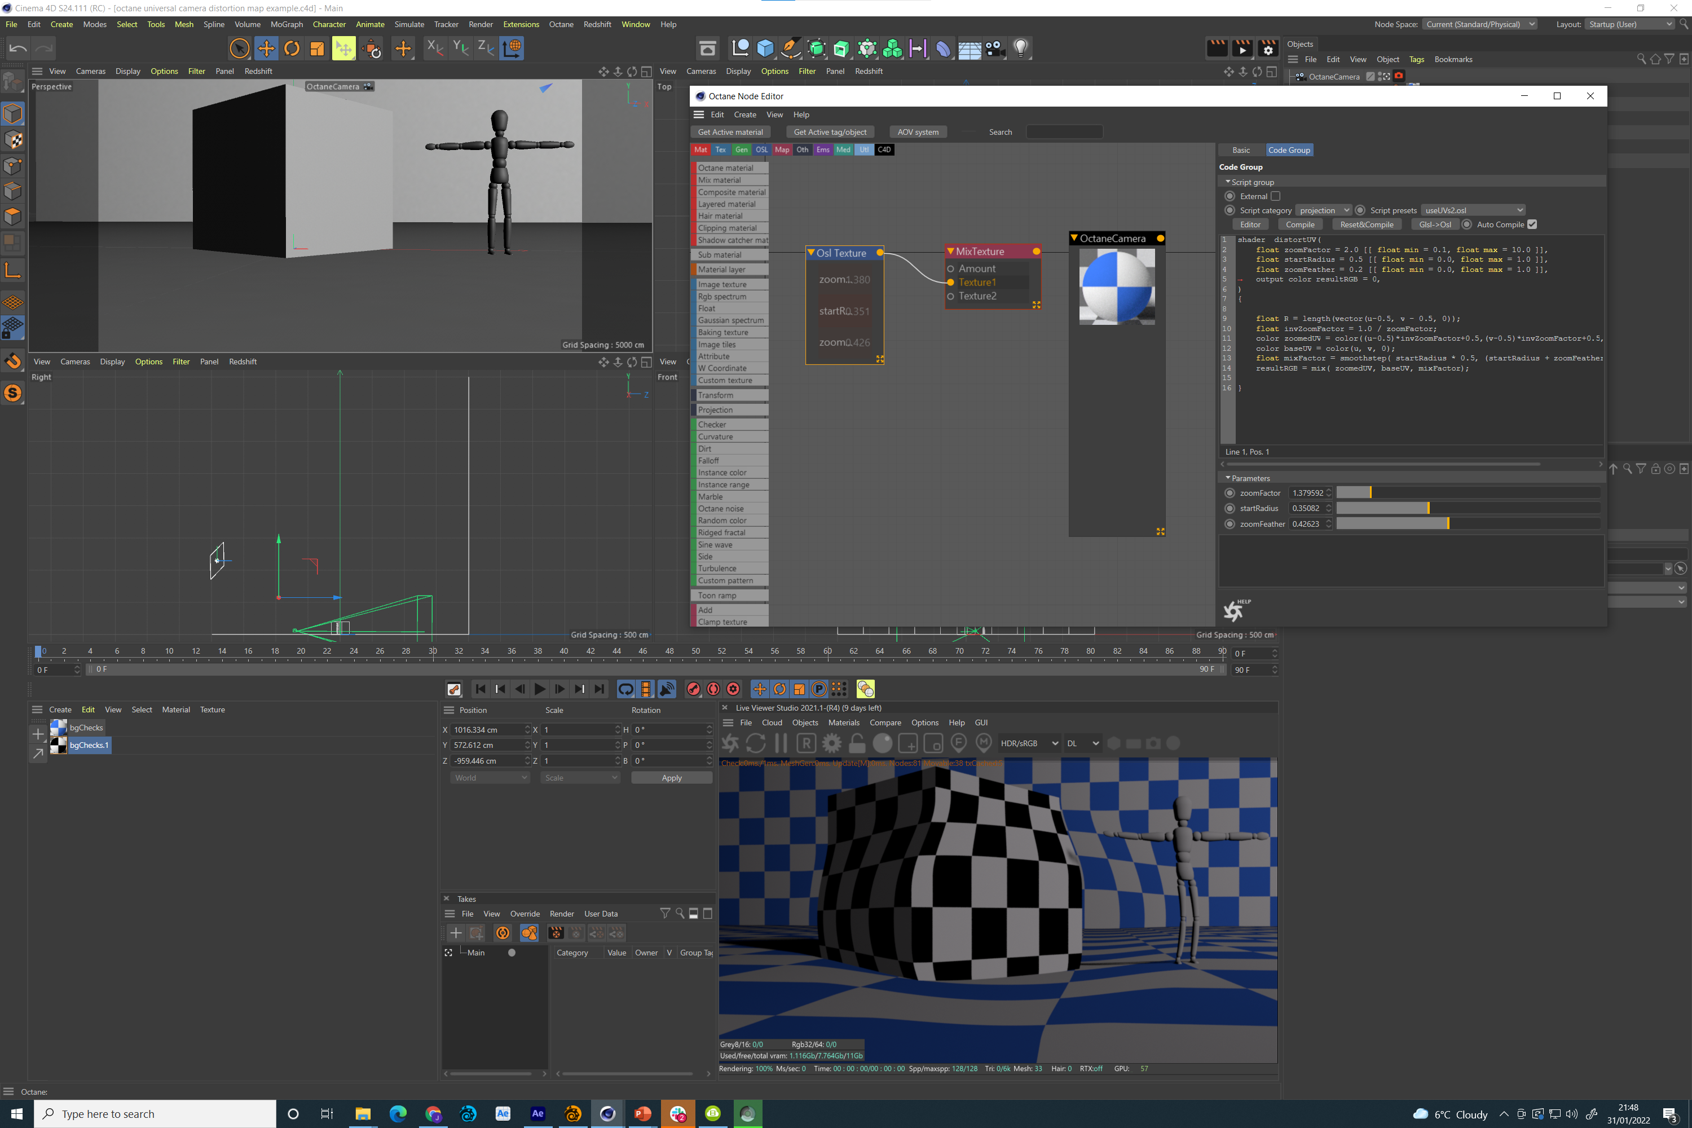Open the MoGraph menu

pyautogui.click(x=287, y=24)
